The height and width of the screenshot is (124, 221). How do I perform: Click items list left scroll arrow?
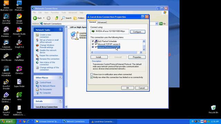click(92, 52)
